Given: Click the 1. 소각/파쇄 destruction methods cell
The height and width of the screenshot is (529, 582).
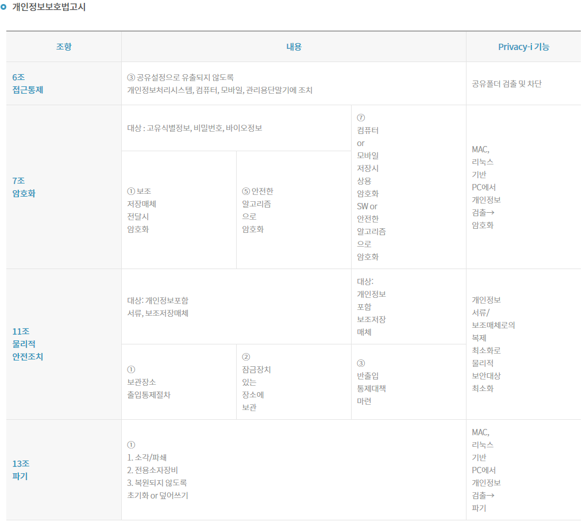Looking at the screenshot, I should click(x=294, y=470).
